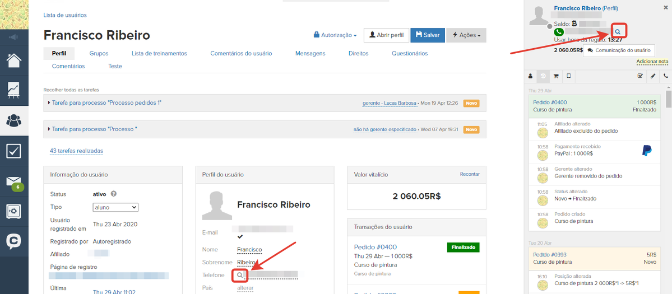Screen dimensions: 672x294
Task: Open the tasks checkmark sidebar icon
Action: 14,151
